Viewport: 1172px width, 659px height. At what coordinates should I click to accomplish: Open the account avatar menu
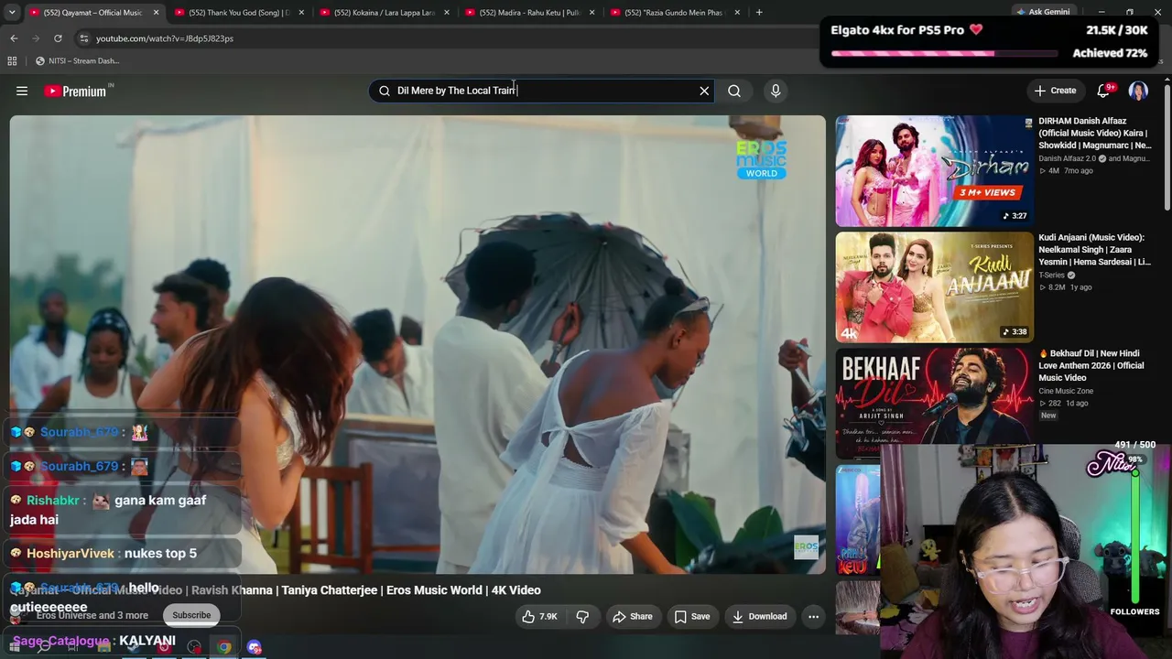click(x=1138, y=91)
